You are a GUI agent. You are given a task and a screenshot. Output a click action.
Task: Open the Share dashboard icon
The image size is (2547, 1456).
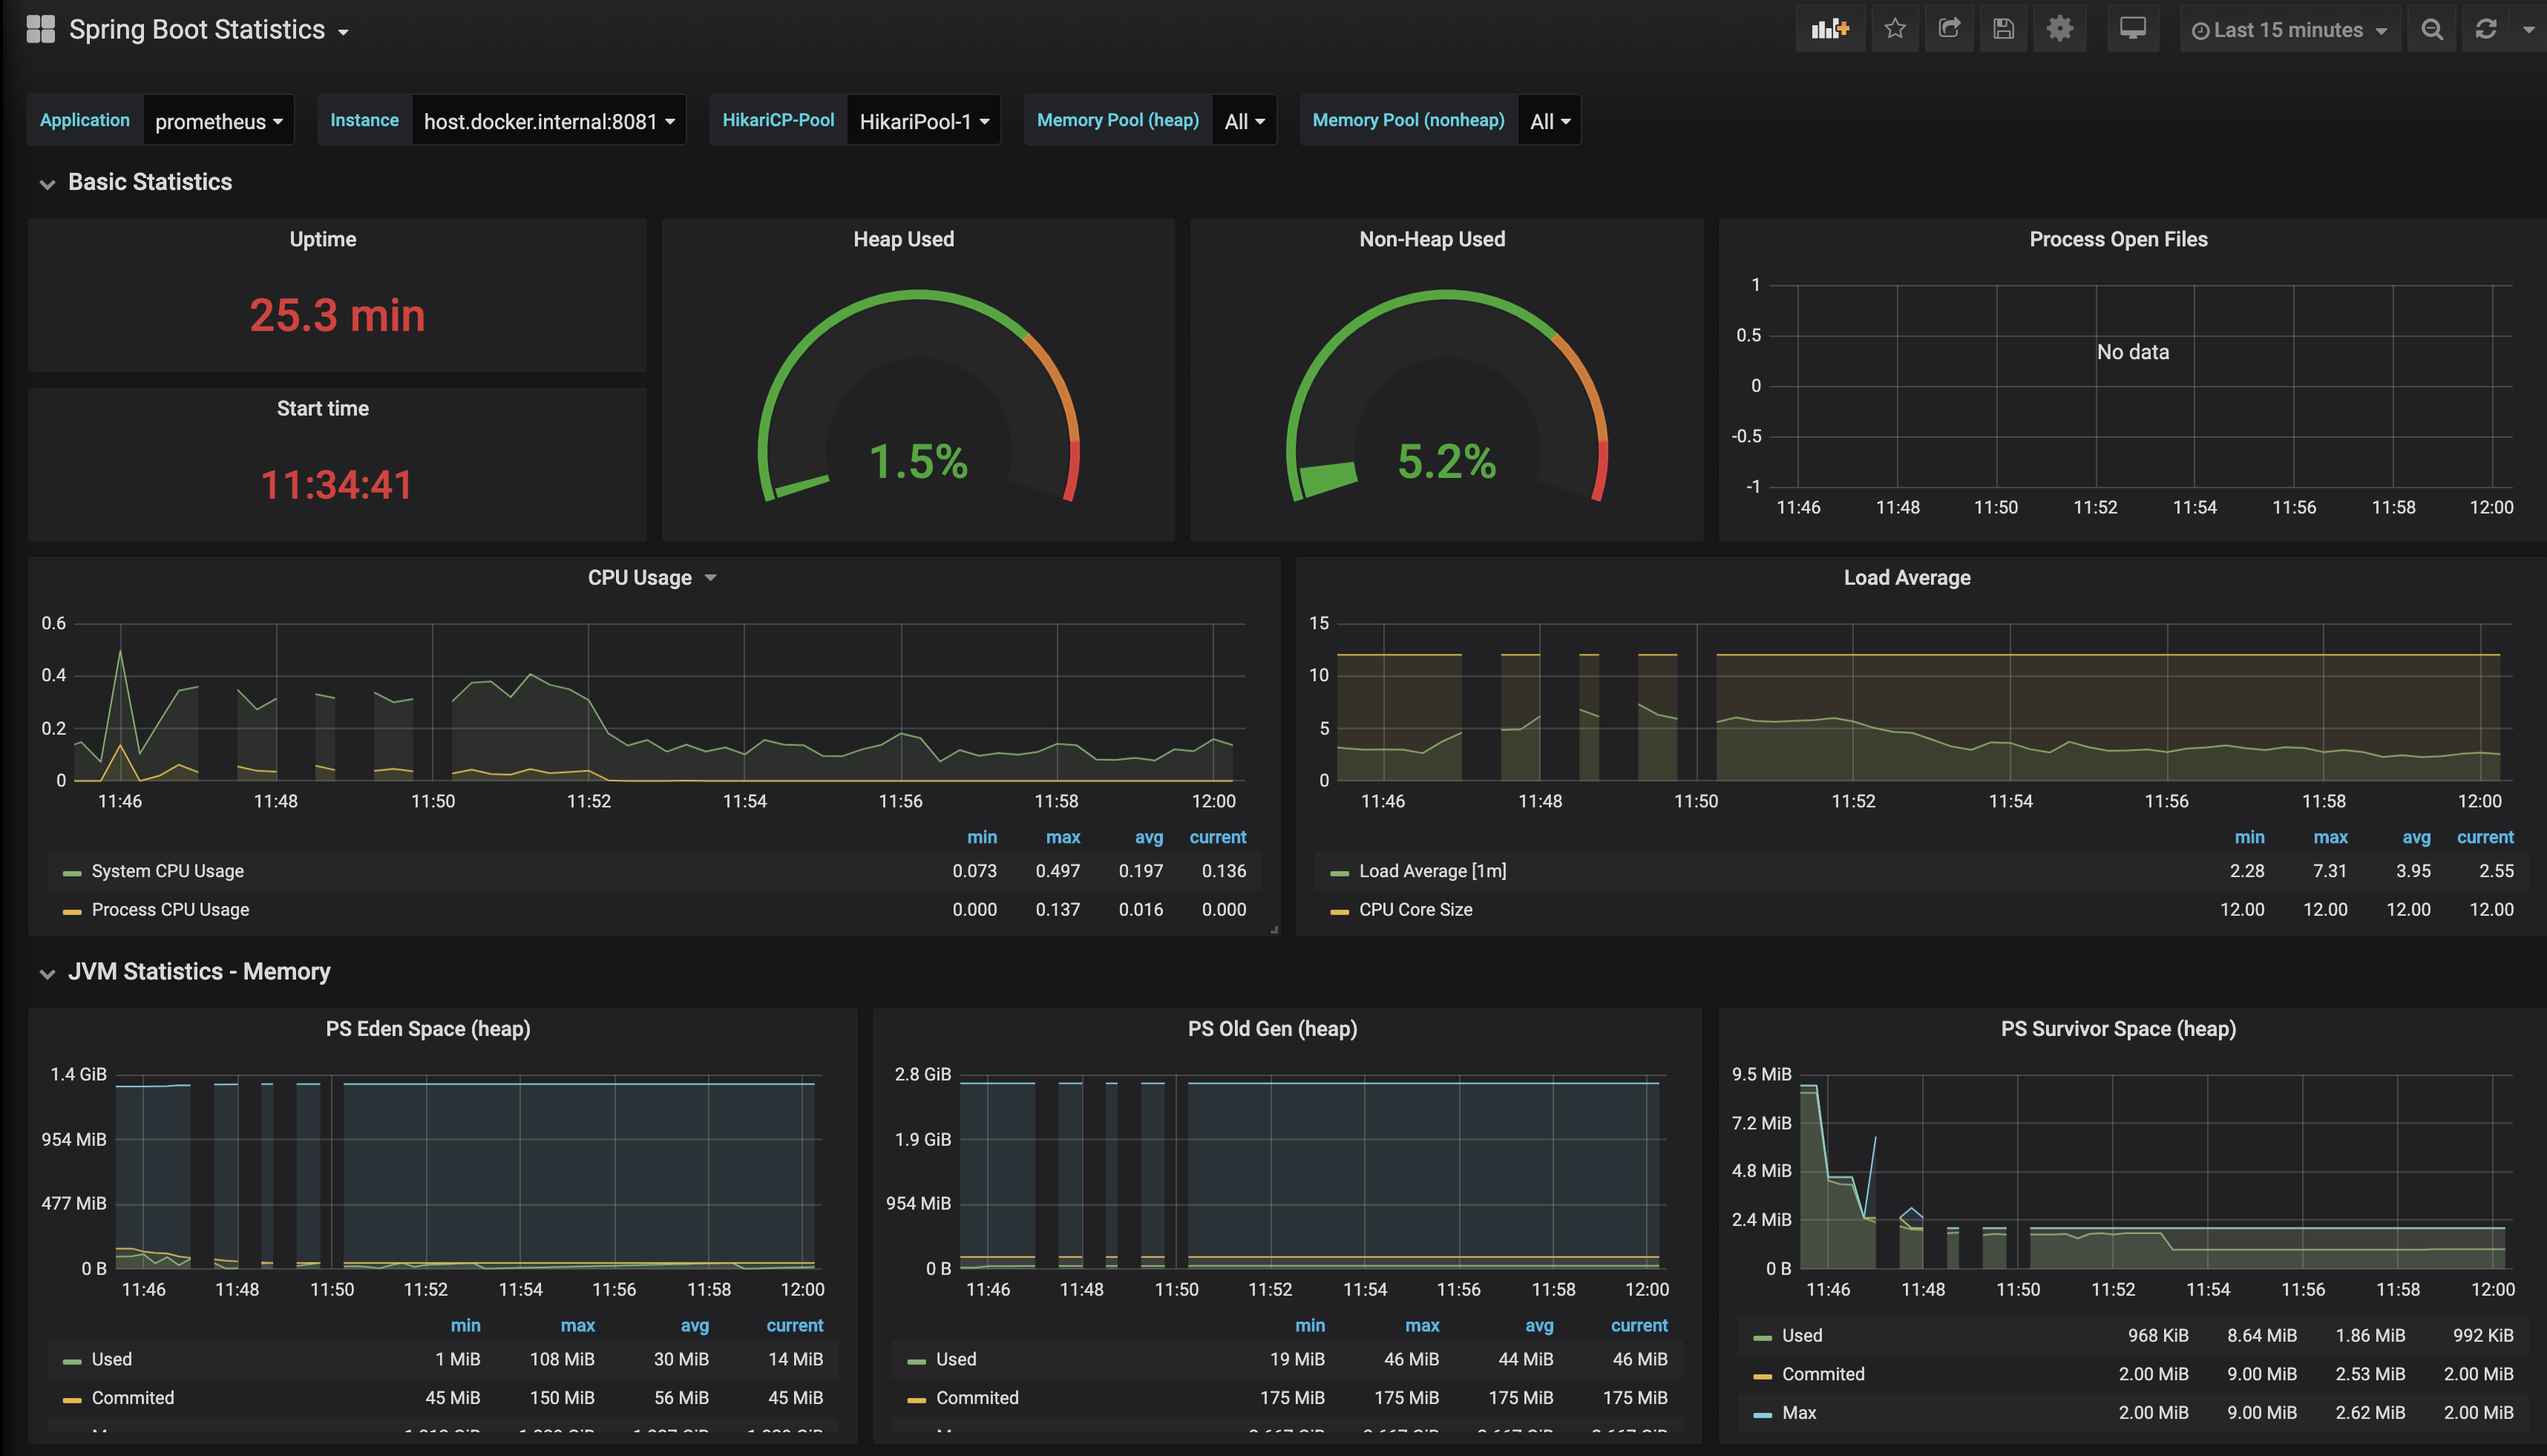pos(1949,29)
